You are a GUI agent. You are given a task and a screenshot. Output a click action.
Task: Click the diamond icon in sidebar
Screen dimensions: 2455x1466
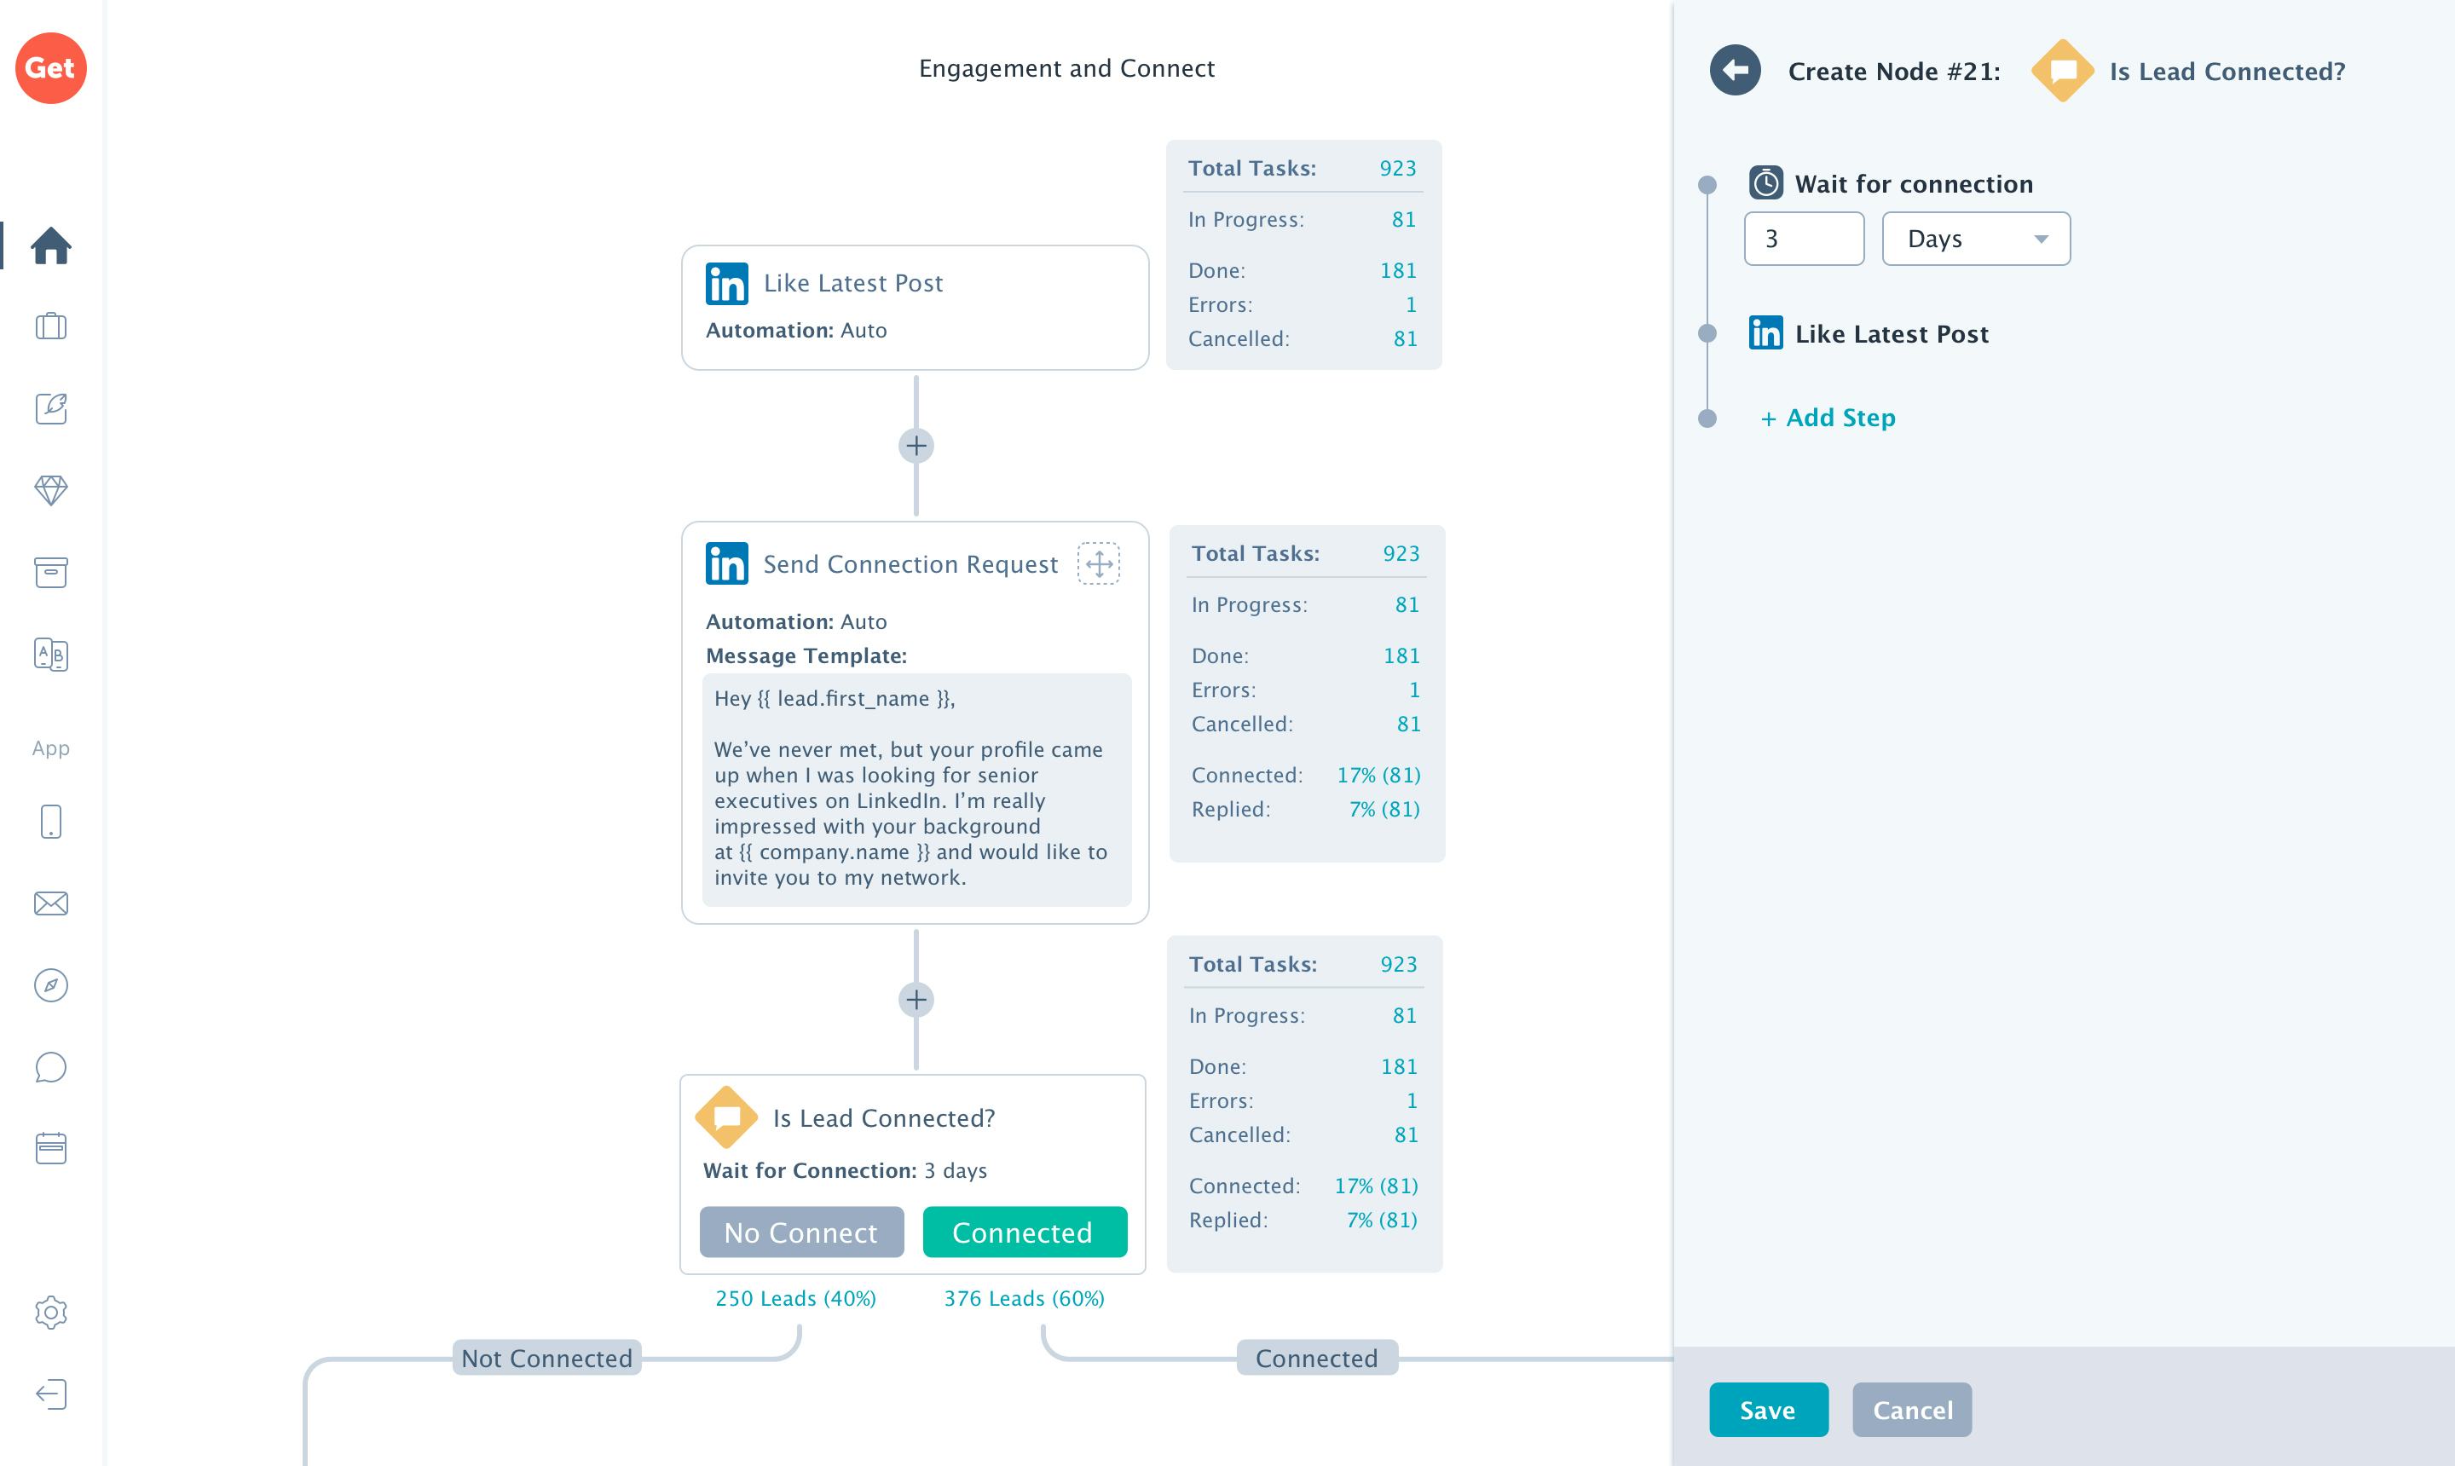point(50,489)
